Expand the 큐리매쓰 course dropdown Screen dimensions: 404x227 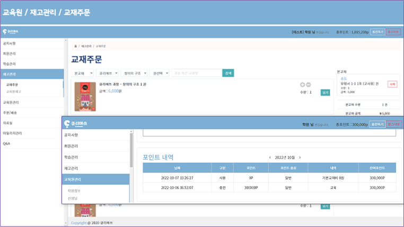[x=107, y=73]
